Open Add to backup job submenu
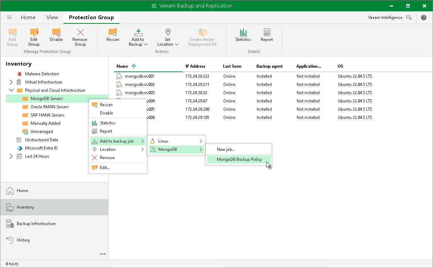 (x=118, y=141)
